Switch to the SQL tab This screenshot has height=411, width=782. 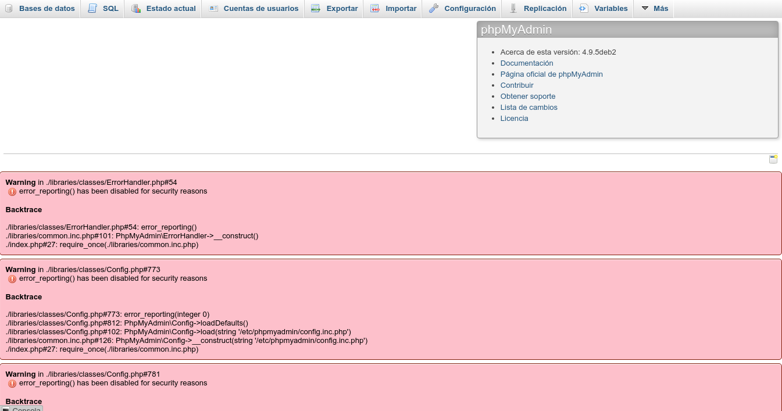[x=103, y=9]
